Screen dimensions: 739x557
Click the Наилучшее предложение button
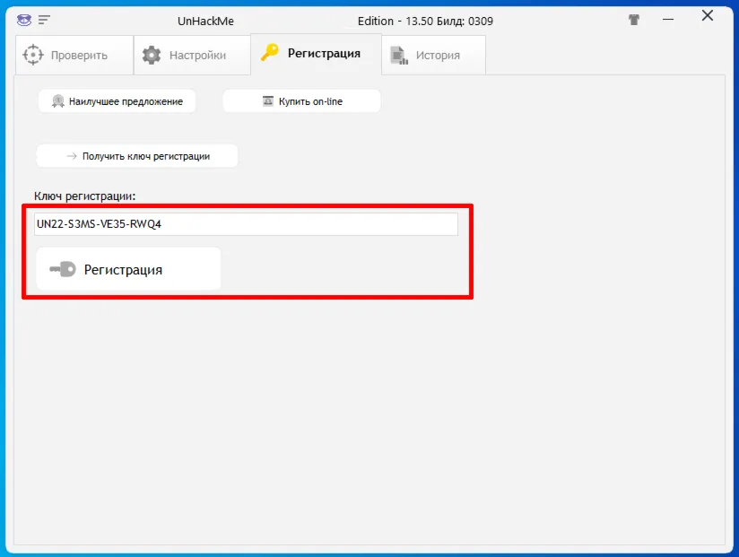[117, 101]
